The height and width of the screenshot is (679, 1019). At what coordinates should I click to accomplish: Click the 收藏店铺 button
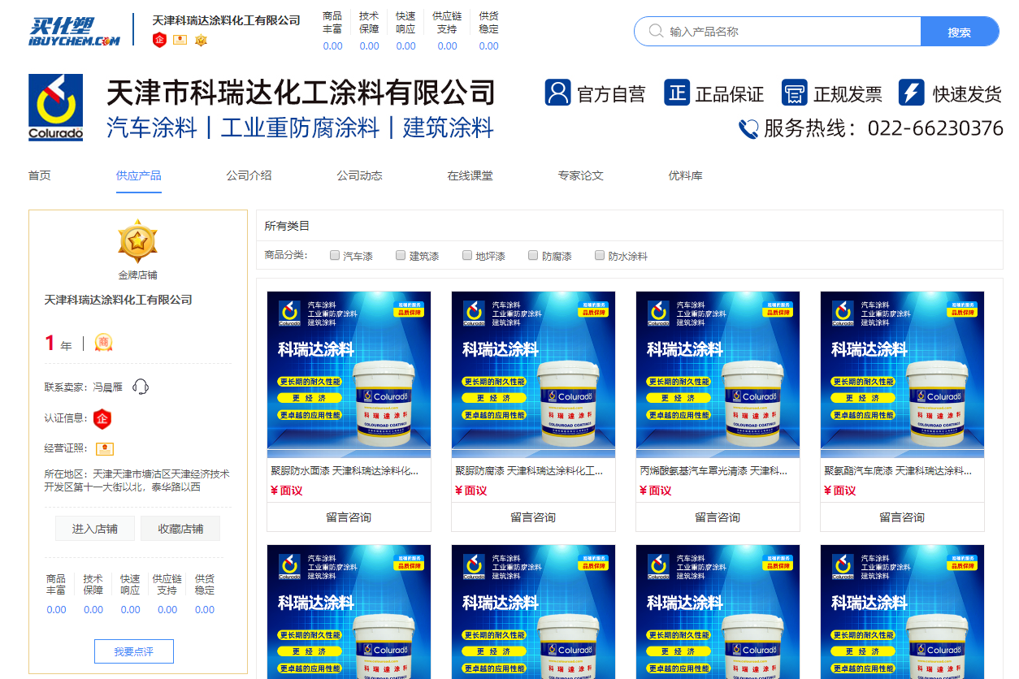point(180,529)
